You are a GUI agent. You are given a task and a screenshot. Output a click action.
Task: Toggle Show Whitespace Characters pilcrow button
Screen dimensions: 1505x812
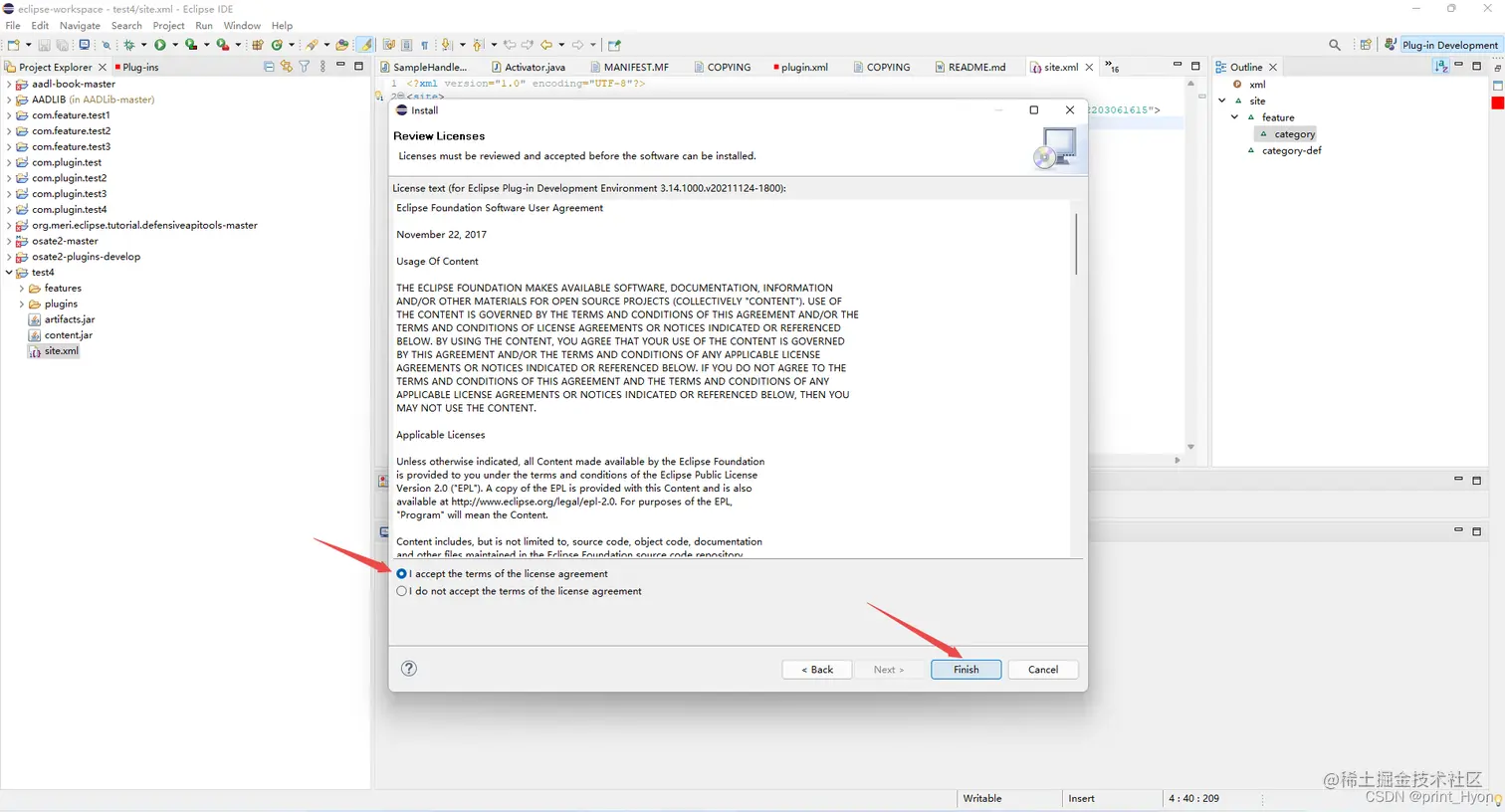(x=425, y=45)
